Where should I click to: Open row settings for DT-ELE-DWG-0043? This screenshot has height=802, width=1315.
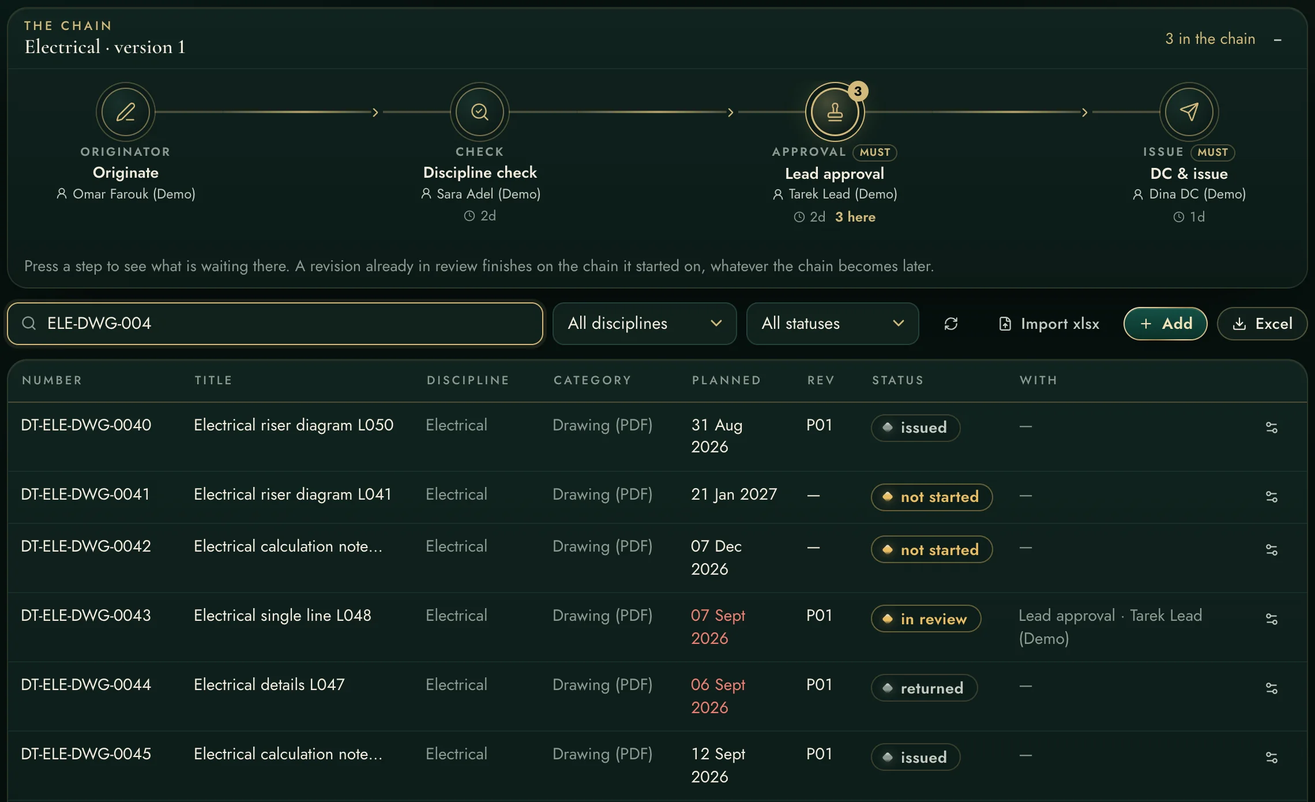coord(1272,619)
